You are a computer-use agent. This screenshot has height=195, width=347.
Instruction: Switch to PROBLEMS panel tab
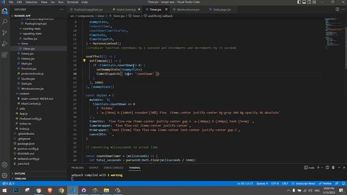(78, 168)
